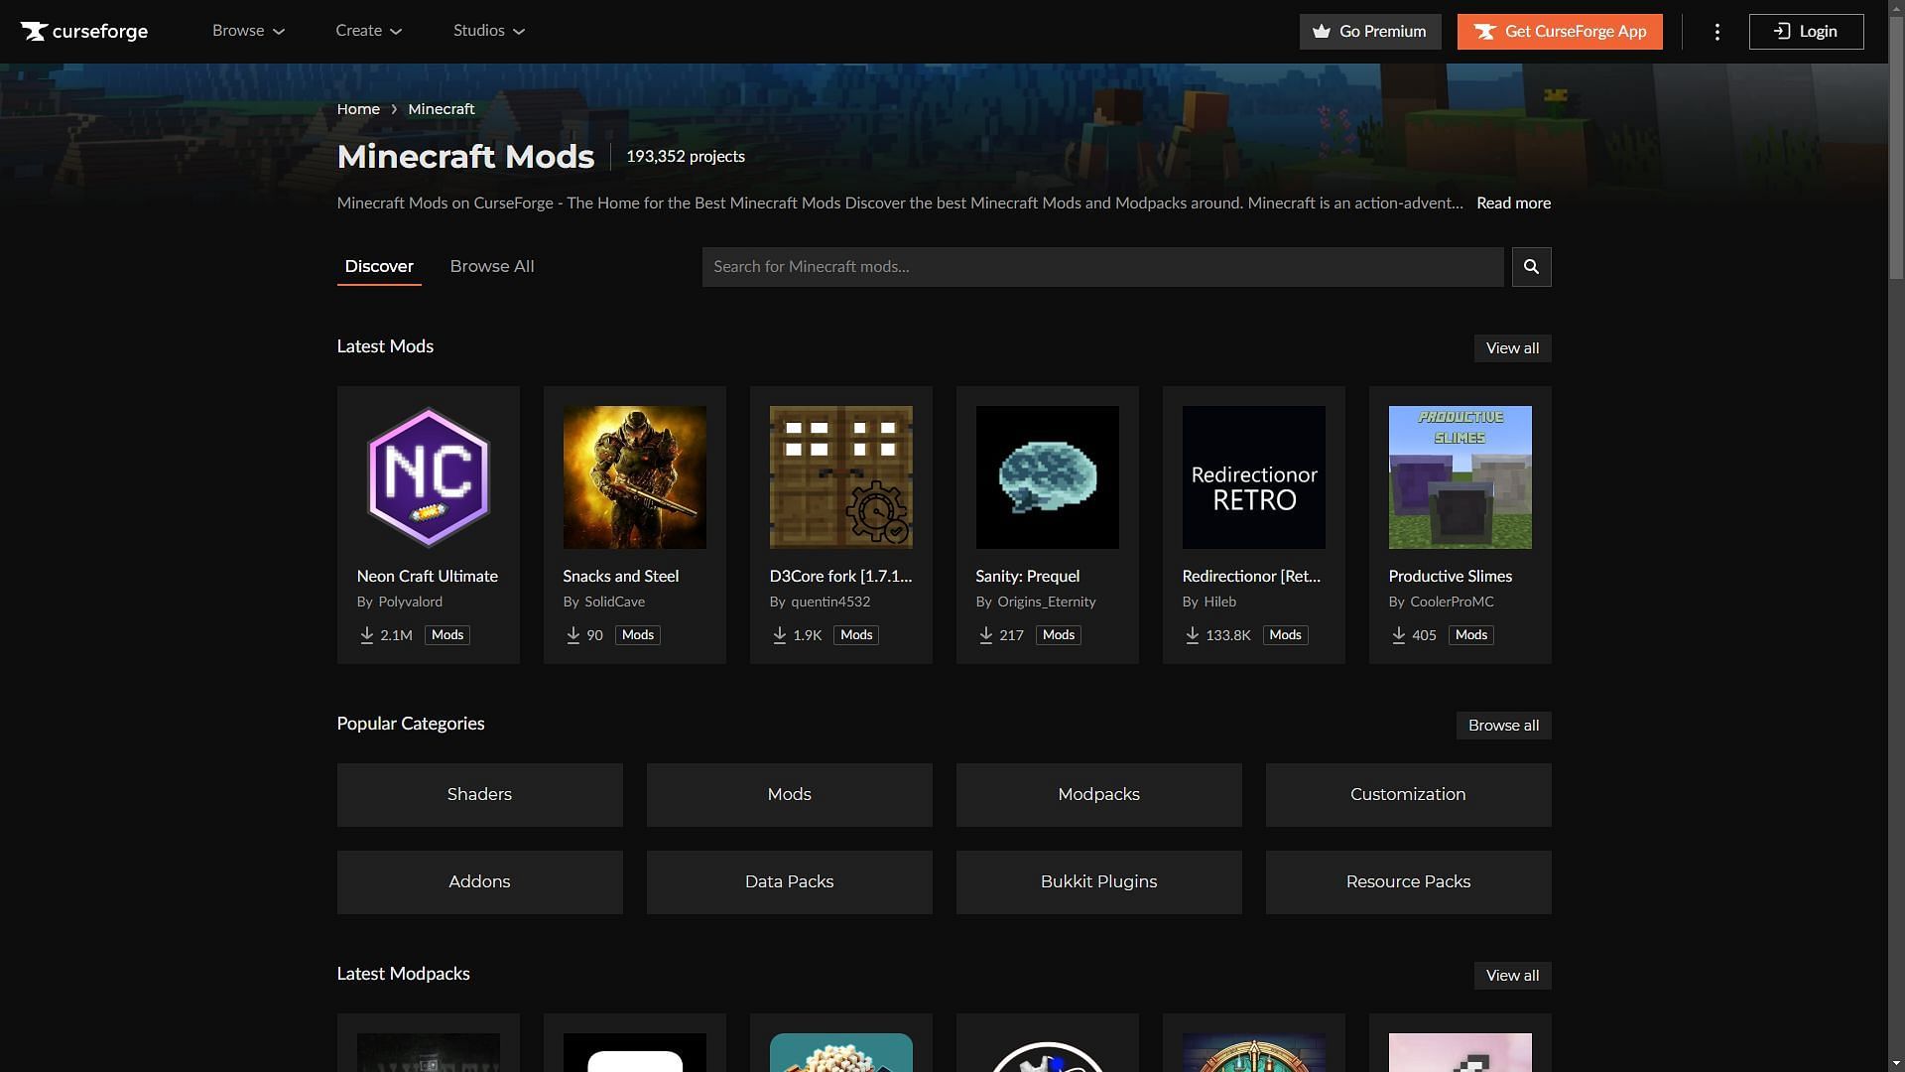Click the flame icon for CurseForge App
The image size is (1905, 1072).
pyautogui.click(x=1483, y=32)
